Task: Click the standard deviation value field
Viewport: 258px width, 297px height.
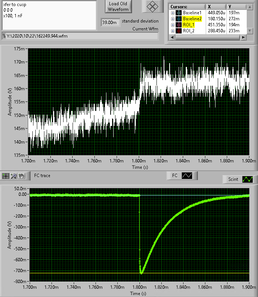Action: (x=110, y=23)
